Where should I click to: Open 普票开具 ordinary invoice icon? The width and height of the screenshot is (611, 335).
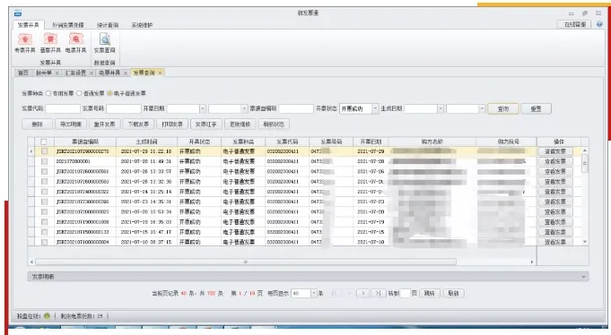point(50,43)
